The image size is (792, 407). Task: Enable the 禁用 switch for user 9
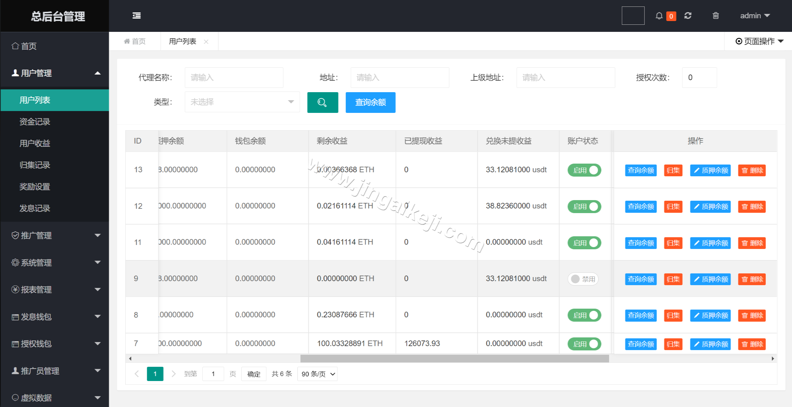point(583,279)
